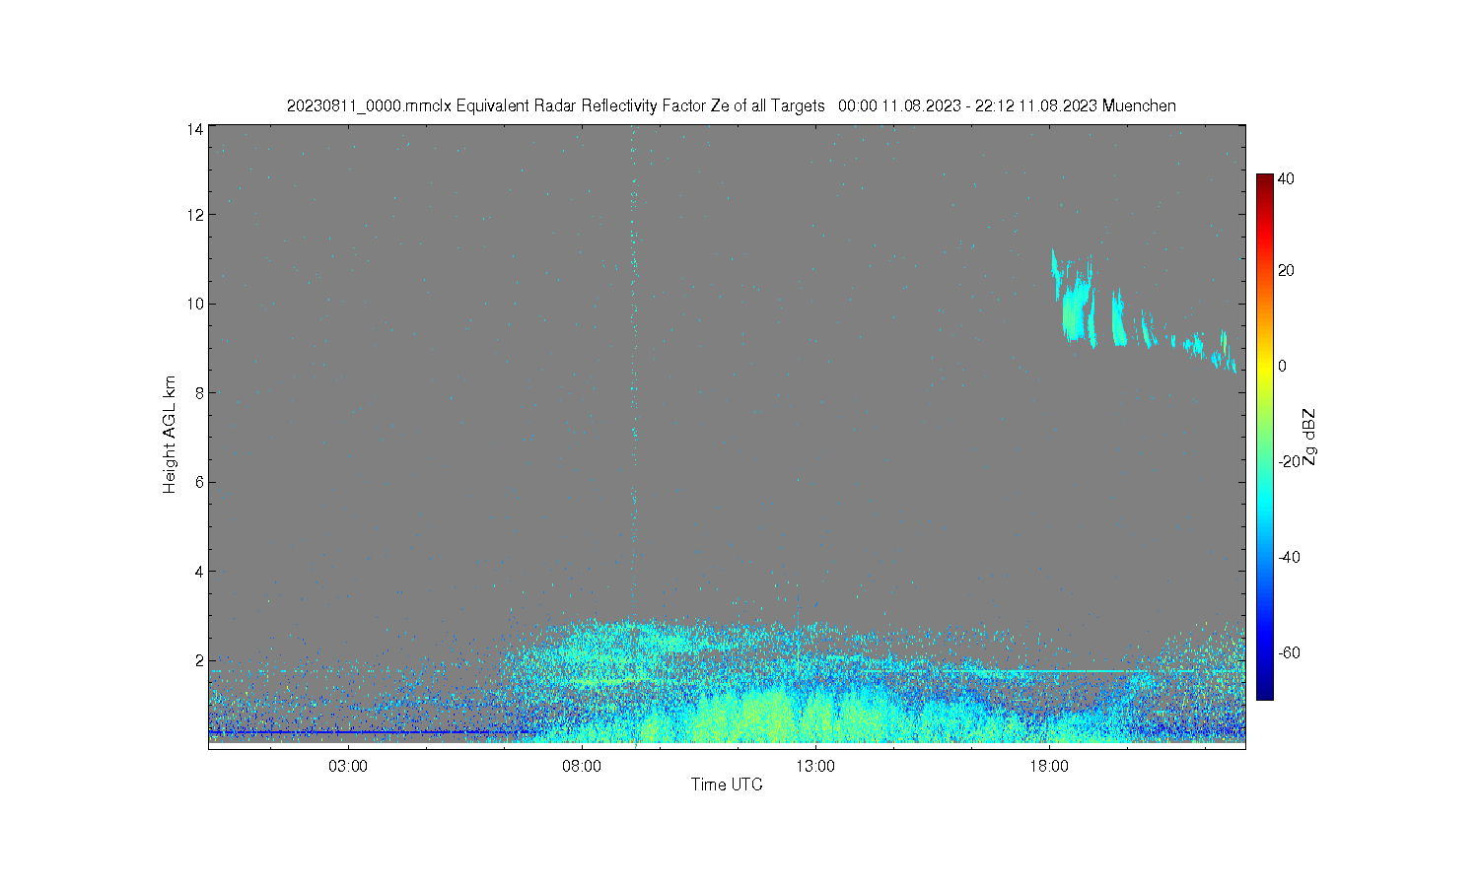Click the colorbar value 40
Screen dimensions: 1479x887
pyautogui.click(x=1286, y=178)
